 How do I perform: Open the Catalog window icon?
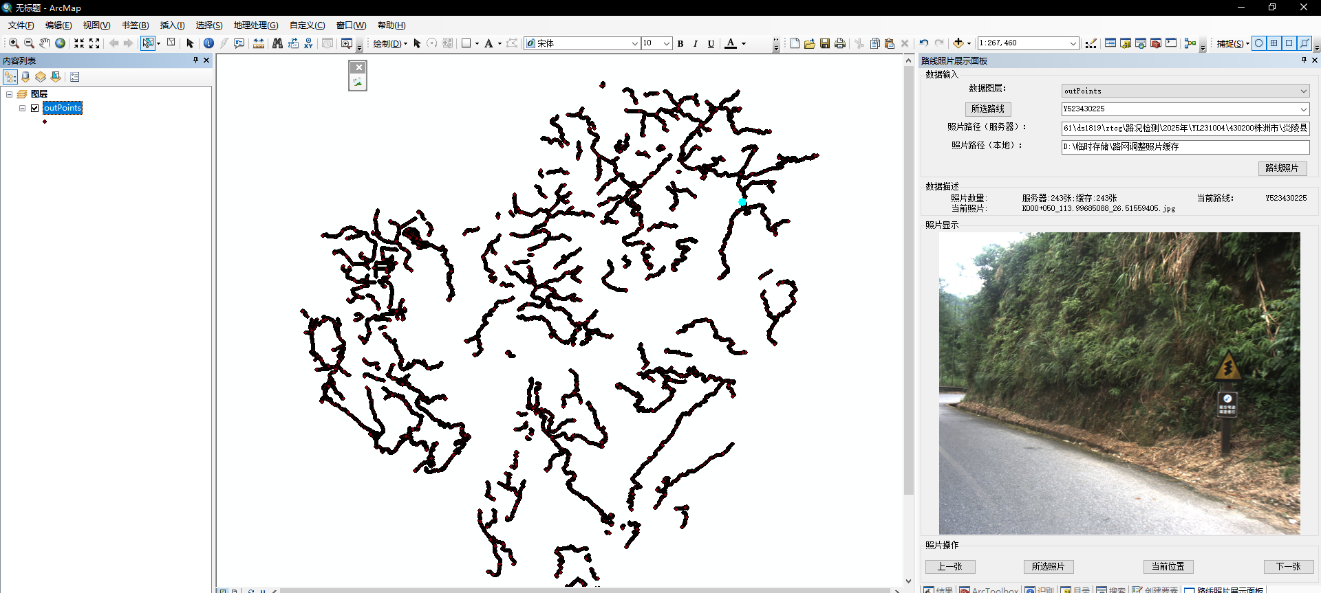click(x=1126, y=43)
